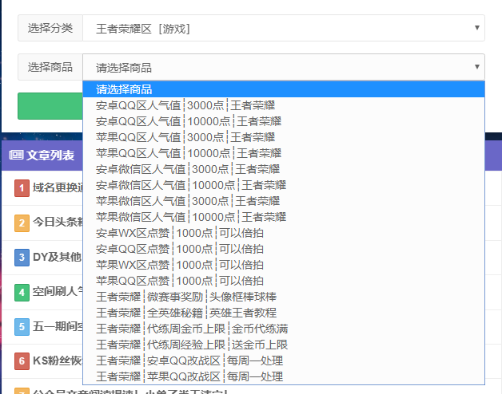The height and width of the screenshot is (394, 502).
Task: Click the orange number 2 badge
Action: pos(22,223)
